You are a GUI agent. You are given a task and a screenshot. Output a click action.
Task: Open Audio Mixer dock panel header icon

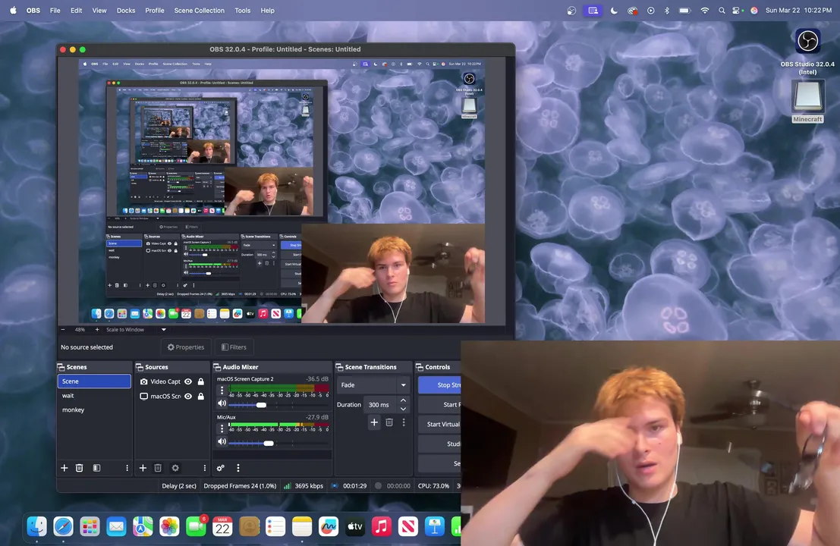point(217,367)
